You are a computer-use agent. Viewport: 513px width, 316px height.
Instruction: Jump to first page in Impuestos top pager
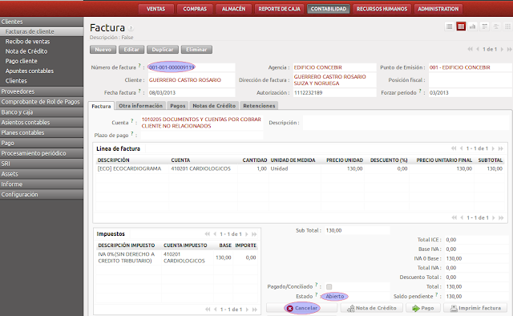click(x=208, y=234)
